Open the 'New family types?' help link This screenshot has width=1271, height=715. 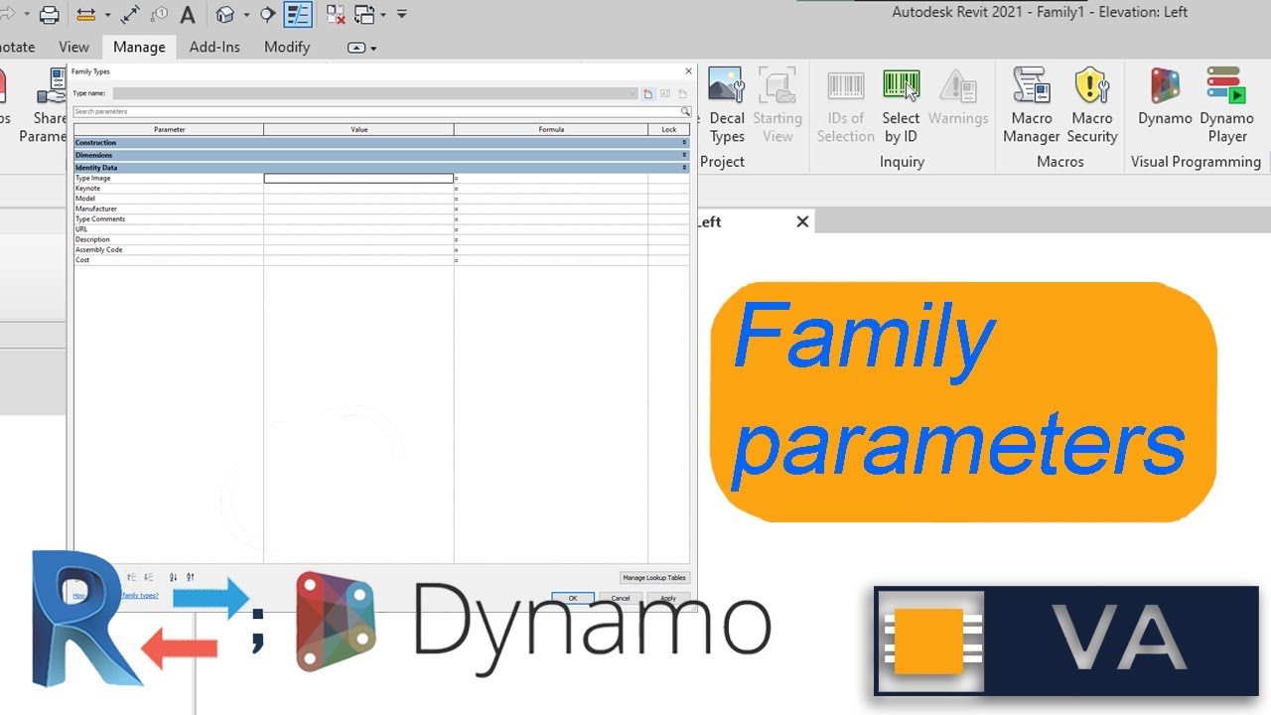pos(138,594)
